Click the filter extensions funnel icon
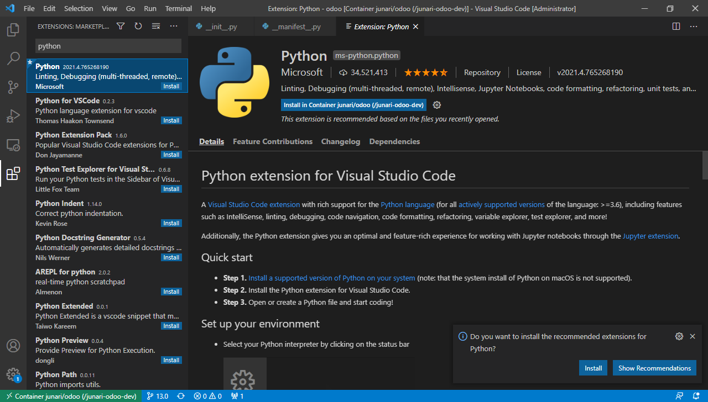Screen dimensions: 708x402 121,27
